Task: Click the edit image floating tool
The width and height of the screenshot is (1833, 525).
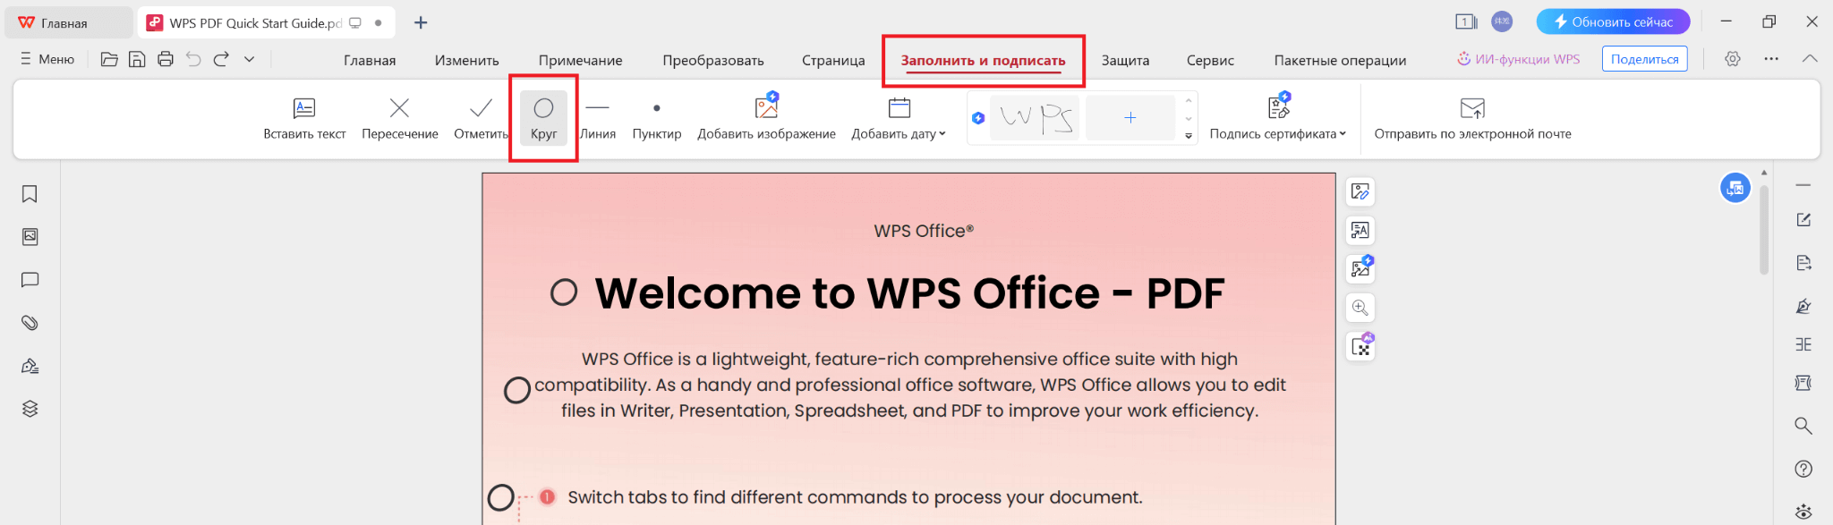Action: point(1360,191)
